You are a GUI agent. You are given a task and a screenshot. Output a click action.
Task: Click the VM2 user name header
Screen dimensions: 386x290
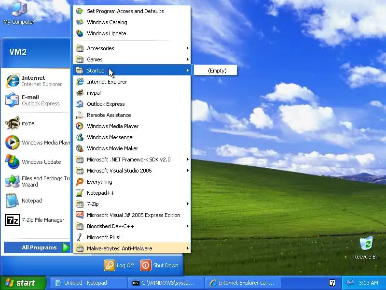(x=18, y=52)
